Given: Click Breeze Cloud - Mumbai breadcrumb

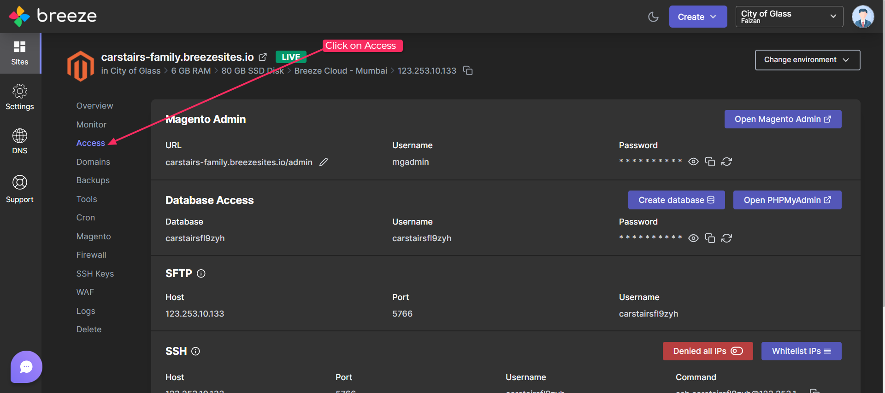Looking at the screenshot, I should point(341,71).
